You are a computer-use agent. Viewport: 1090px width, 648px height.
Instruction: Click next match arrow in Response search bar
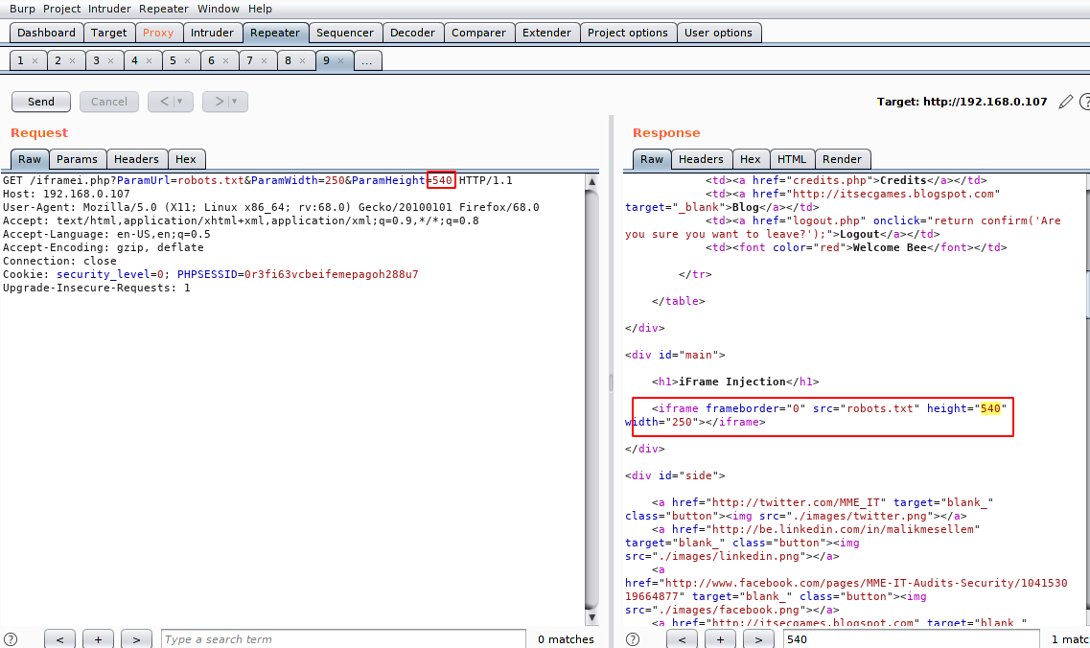pyautogui.click(x=757, y=639)
